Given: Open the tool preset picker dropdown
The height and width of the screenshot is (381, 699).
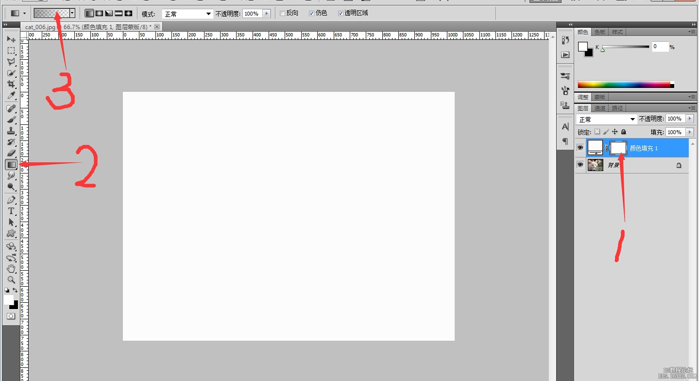Looking at the screenshot, I should tap(24, 13).
